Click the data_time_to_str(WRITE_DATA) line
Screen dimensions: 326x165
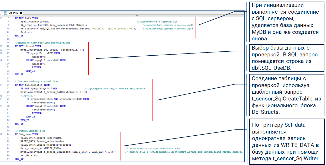(41, 148)
